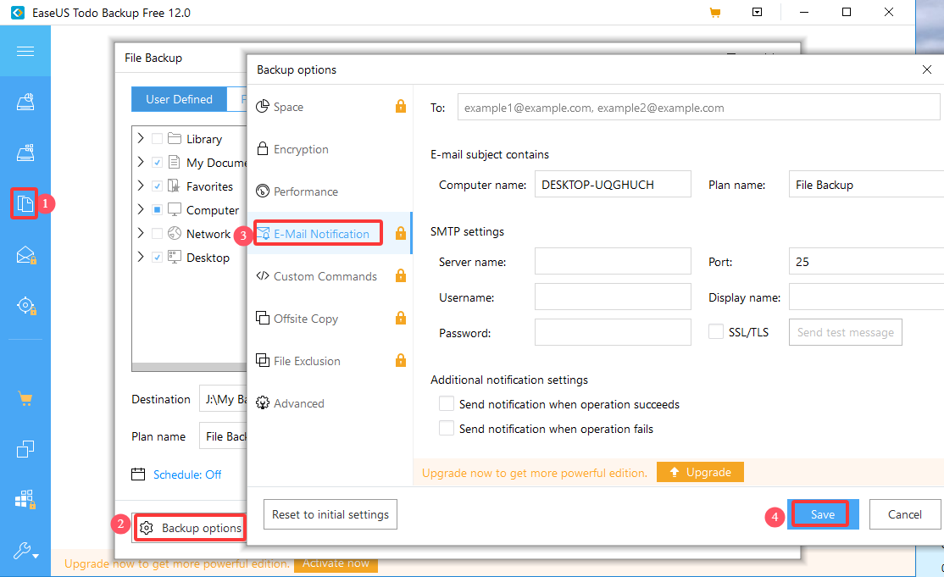
Task: Open Backup options in File Backup window
Action: click(191, 528)
